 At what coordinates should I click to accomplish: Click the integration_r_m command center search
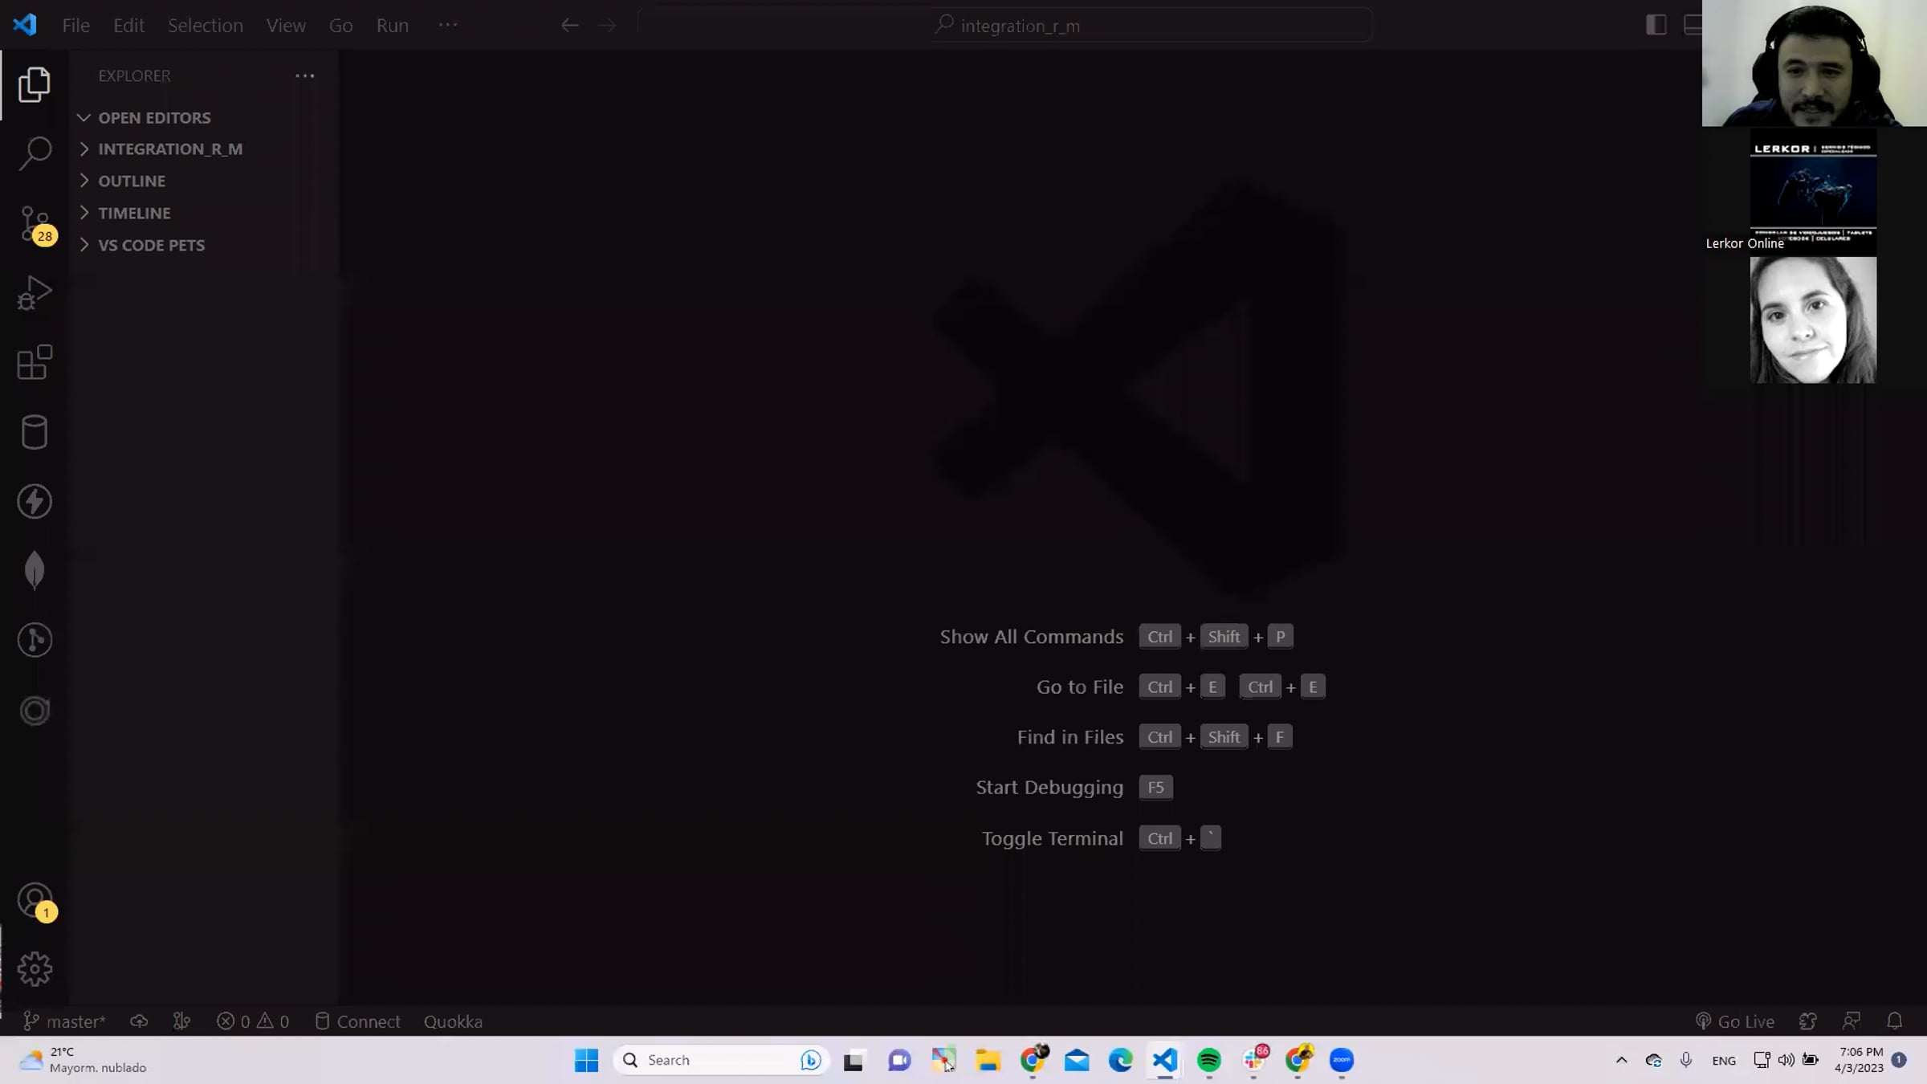(1020, 26)
